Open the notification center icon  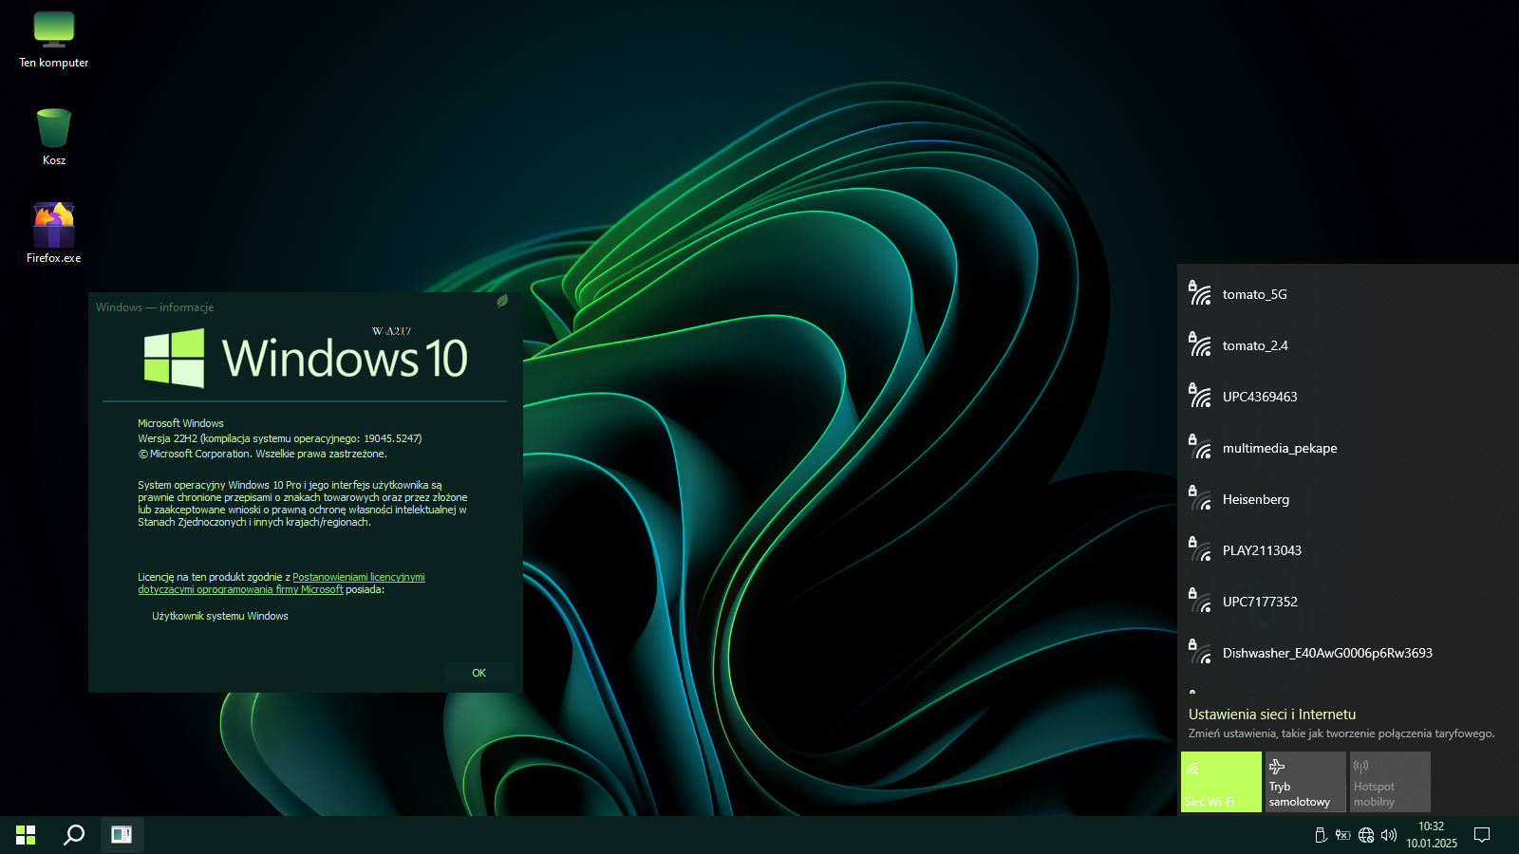[x=1481, y=835]
